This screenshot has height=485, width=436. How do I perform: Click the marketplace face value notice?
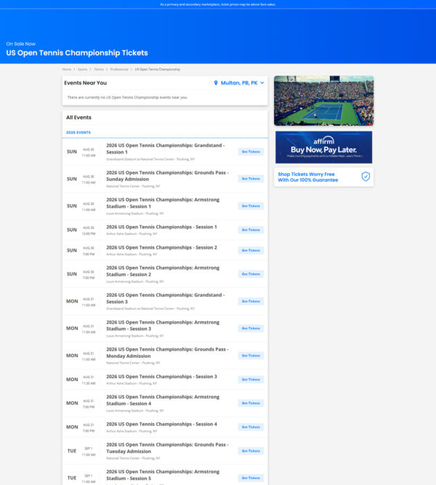(218, 4)
